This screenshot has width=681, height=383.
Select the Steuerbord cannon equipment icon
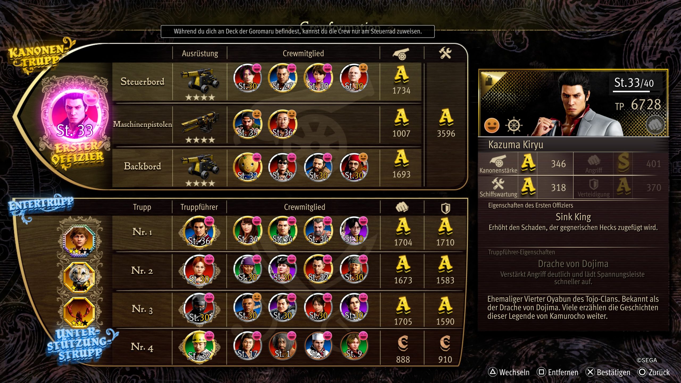point(200,80)
